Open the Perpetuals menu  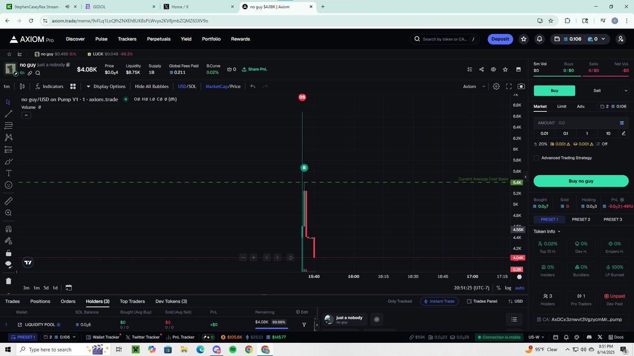(158, 39)
